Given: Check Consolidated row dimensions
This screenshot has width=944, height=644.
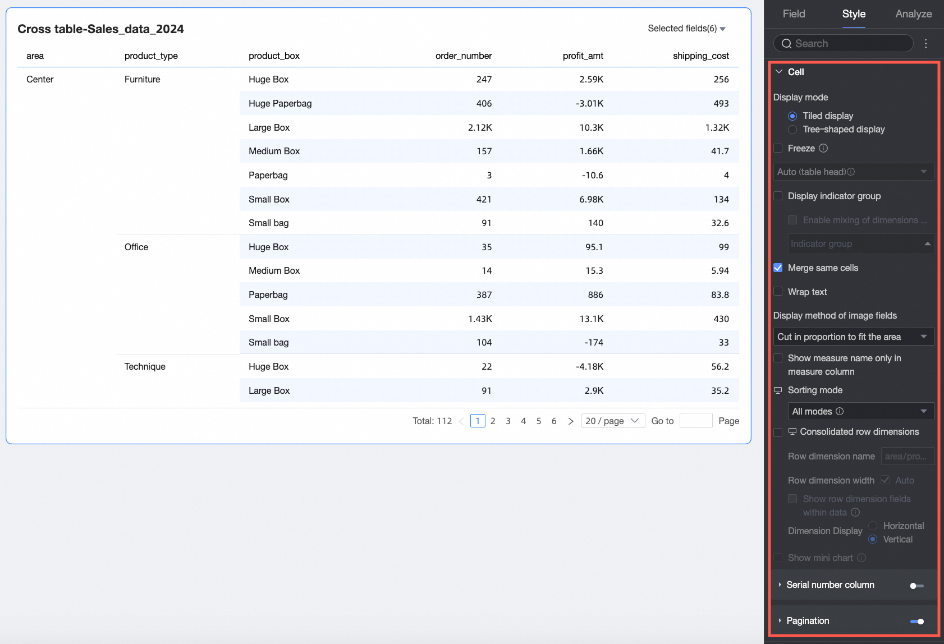Looking at the screenshot, I should coord(778,432).
